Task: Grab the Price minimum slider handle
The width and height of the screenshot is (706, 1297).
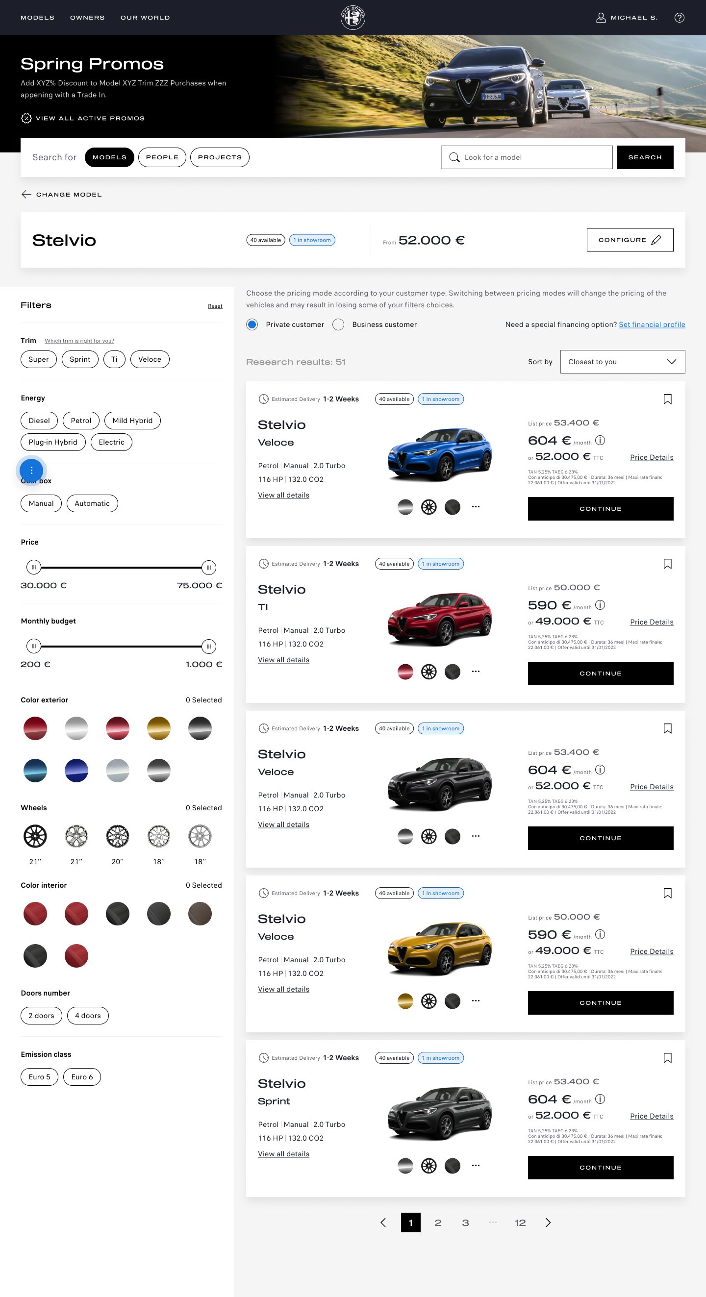Action: [x=34, y=568]
